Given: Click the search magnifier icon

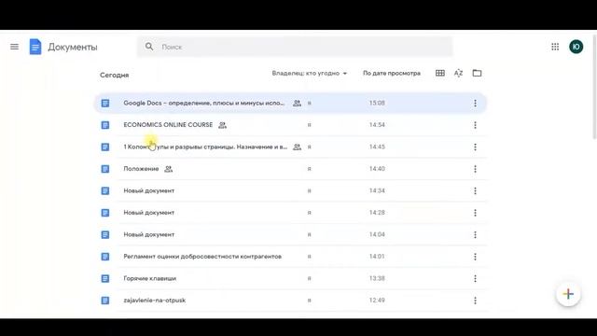Looking at the screenshot, I should point(149,47).
